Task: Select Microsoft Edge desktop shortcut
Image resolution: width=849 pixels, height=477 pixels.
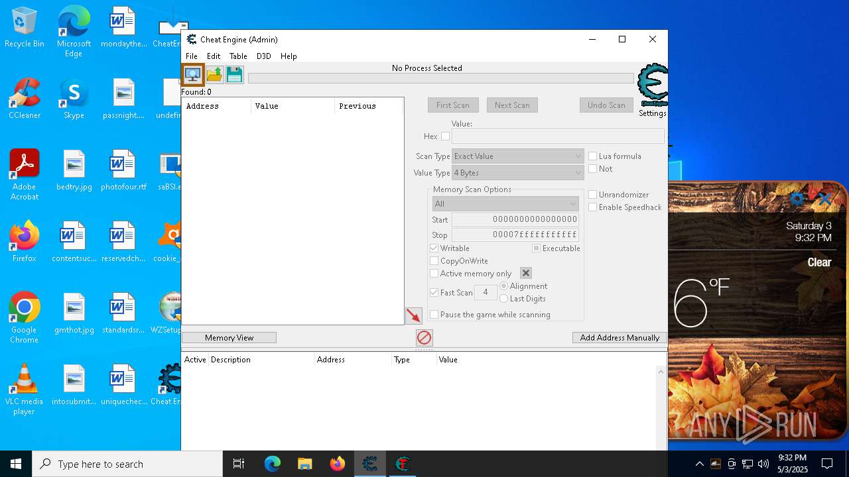Action: point(74,32)
